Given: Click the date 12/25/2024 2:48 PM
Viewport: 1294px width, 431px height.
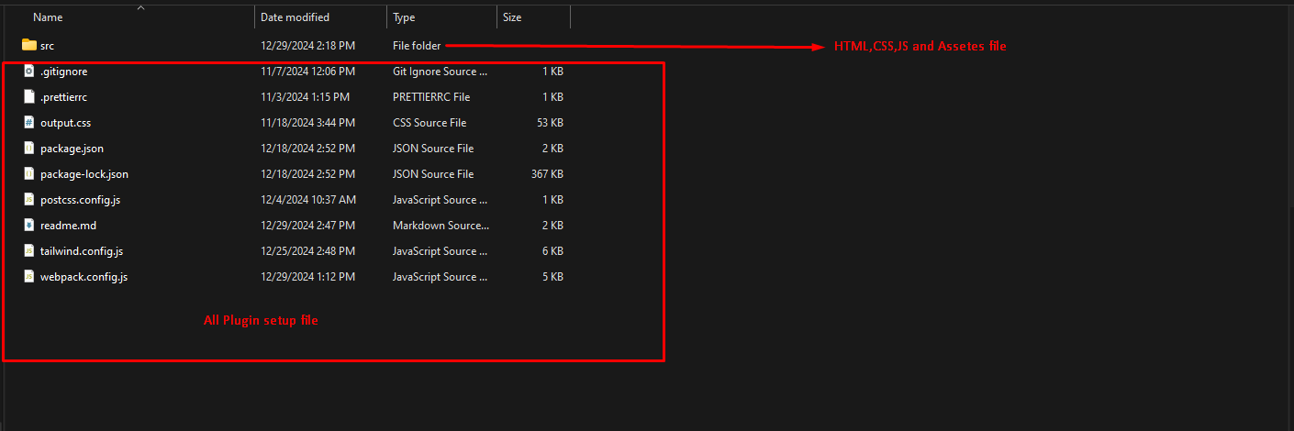Looking at the screenshot, I should point(307,250).
